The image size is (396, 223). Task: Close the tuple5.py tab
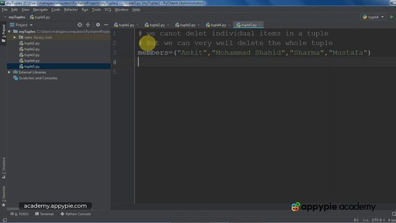click(260, 25)
